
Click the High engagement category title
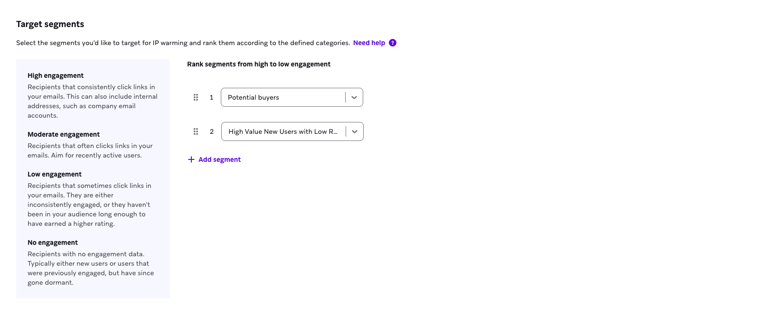point(56,75)
